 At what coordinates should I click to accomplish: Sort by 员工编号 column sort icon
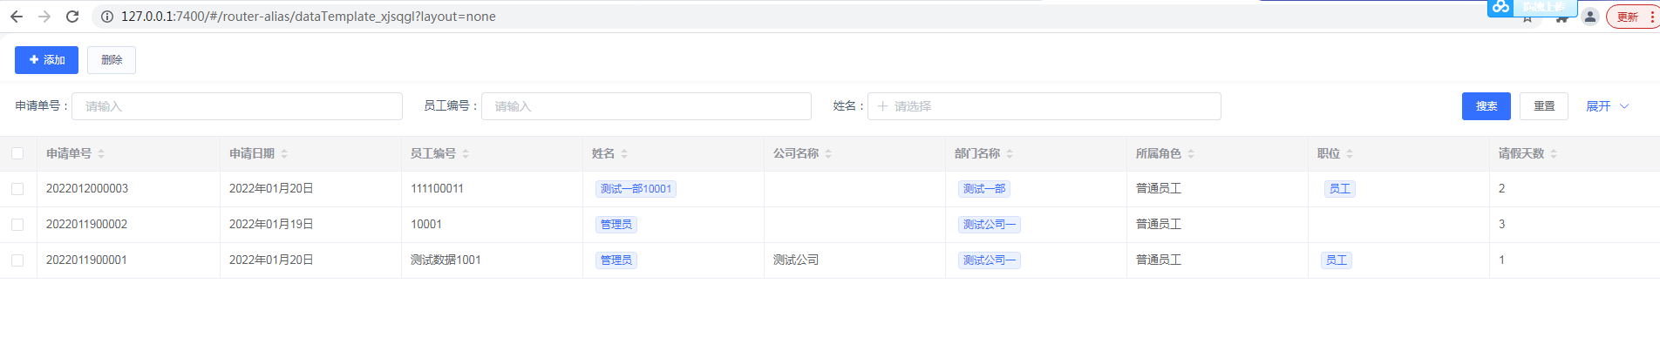(x=466, y=154)
